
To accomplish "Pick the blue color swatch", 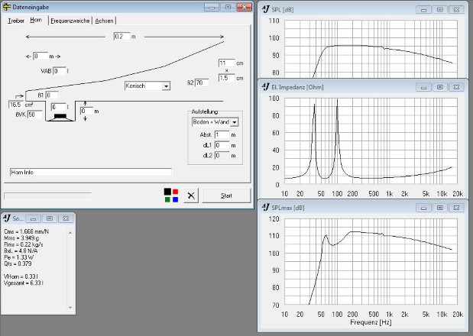I will click(175, 199).
